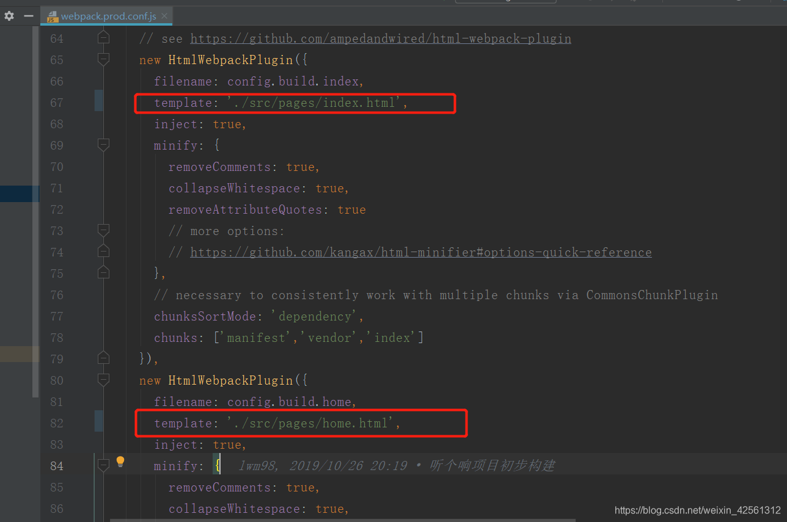Close the webpack.prod.conf.js tab

click(x=165, y=16)
